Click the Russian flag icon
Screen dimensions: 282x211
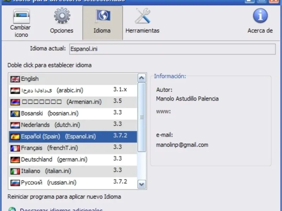pyautogui.click(x=15, y=183)
